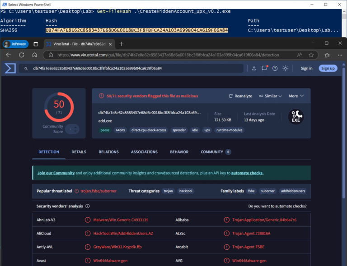The height and width of the screenshot is (266, 347).
Task: Click the upx tag
Action: (207, 130)
